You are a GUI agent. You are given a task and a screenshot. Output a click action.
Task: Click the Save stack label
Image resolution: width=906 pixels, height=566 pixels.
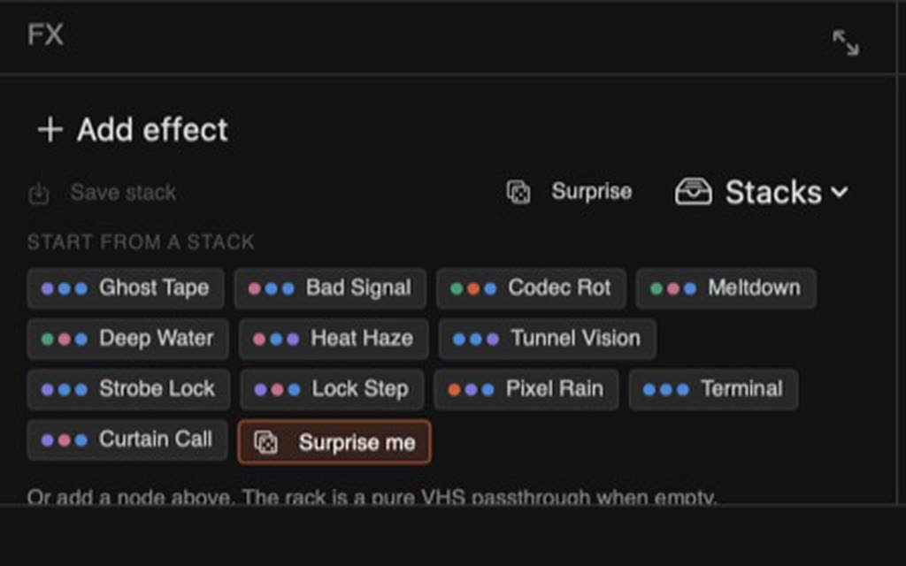coord(123,192)
